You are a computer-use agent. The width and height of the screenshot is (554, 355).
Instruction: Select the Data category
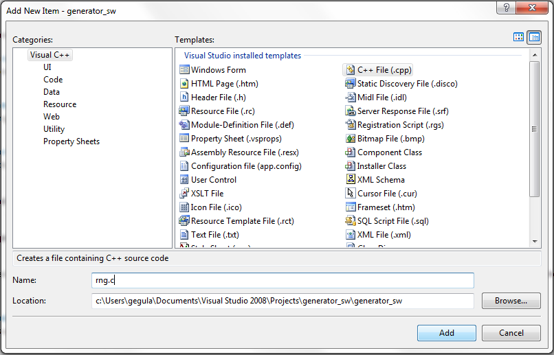pos(52,92)
